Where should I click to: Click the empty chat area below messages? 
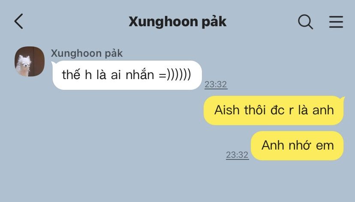coord(177,181)
